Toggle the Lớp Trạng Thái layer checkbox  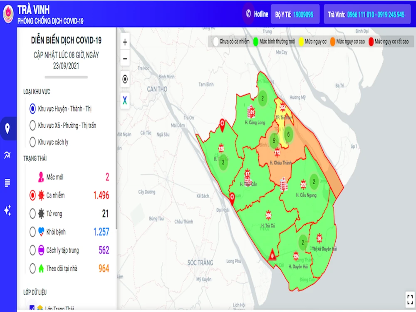pos(32,308)
